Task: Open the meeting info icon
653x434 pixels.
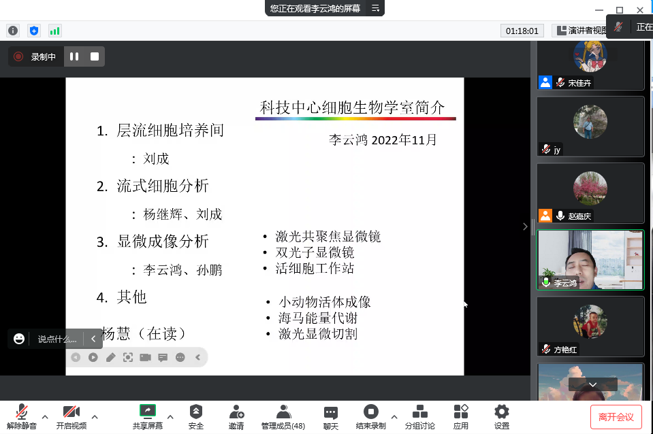Action: 13,31
